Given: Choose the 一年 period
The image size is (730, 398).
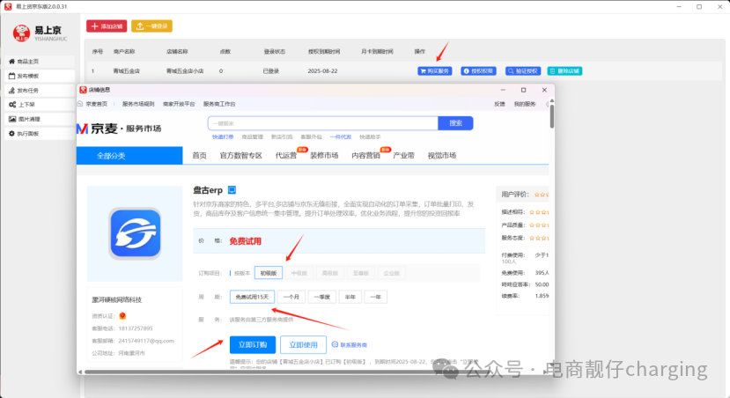Looking at the screenshot, I should [376, 297].
